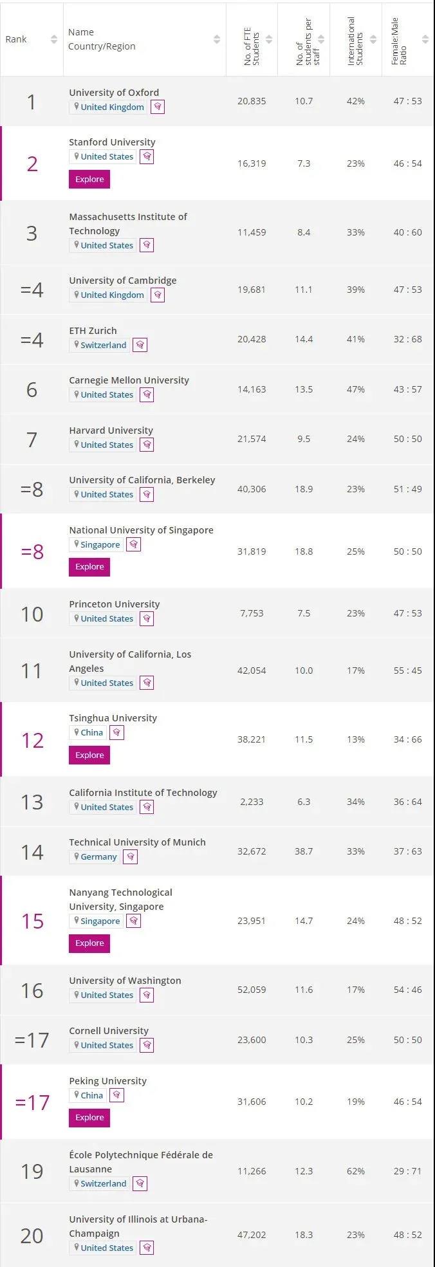The height and width of the screenshot is (1267, 435).
Task: Click Explore under National University of Singapore
Action: [89, 567]
